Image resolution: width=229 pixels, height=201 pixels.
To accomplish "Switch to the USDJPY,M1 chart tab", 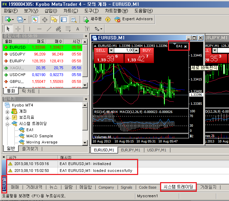I will click(157, 150).
